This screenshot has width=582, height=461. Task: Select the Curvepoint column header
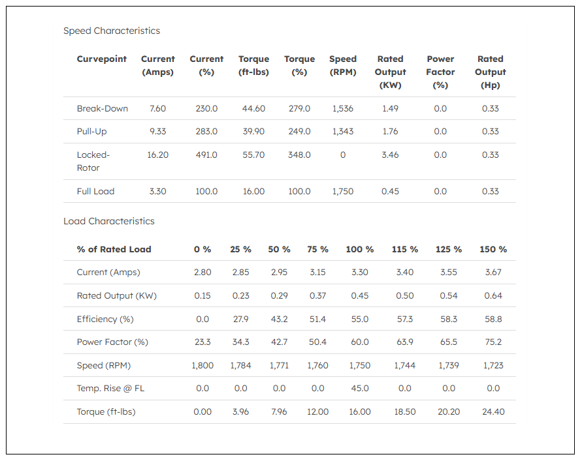coord(101,59)
